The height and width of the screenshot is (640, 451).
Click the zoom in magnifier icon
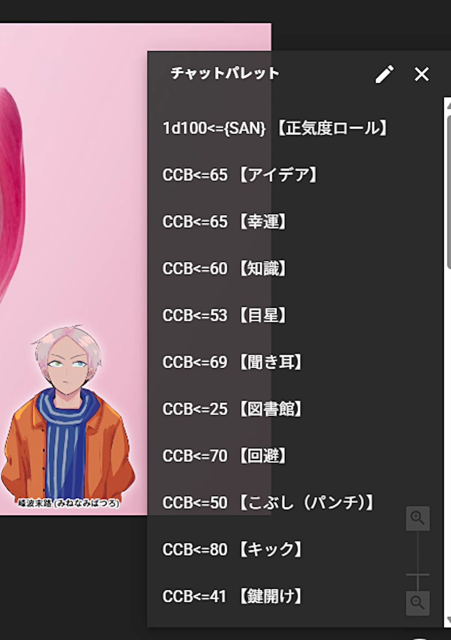(418, 518)
